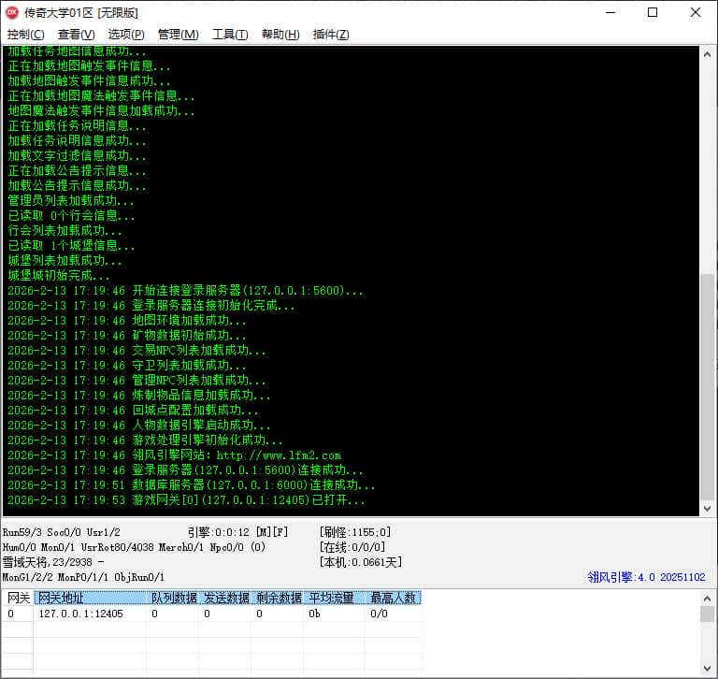Click the 开始连接登录服务器 log line

185,291
